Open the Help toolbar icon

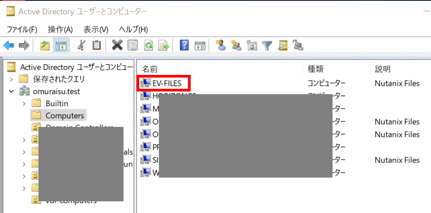184,45
